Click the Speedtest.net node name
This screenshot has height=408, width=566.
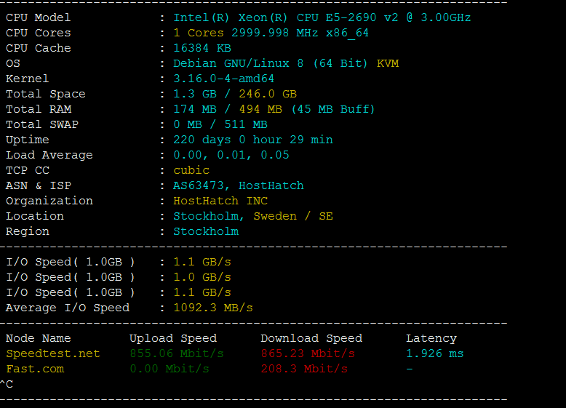(52, 353)
